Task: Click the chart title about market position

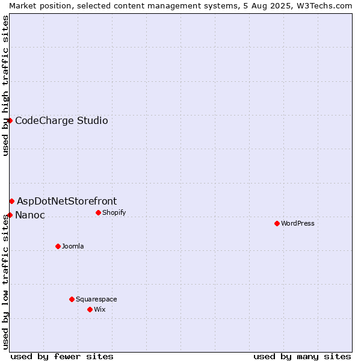Action: [180, 6]
